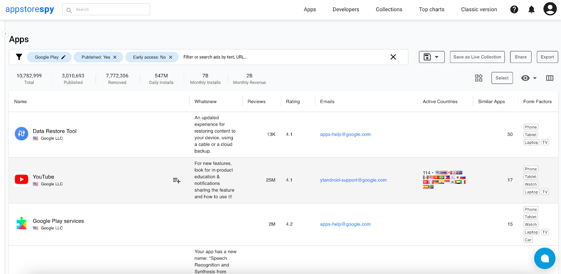Screen dimensions: 561x274
Task: Click the funnel filter icon
Action: coord(19,57)
